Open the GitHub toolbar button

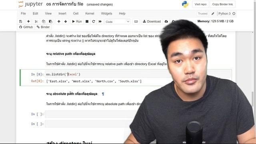coord(26,27)
